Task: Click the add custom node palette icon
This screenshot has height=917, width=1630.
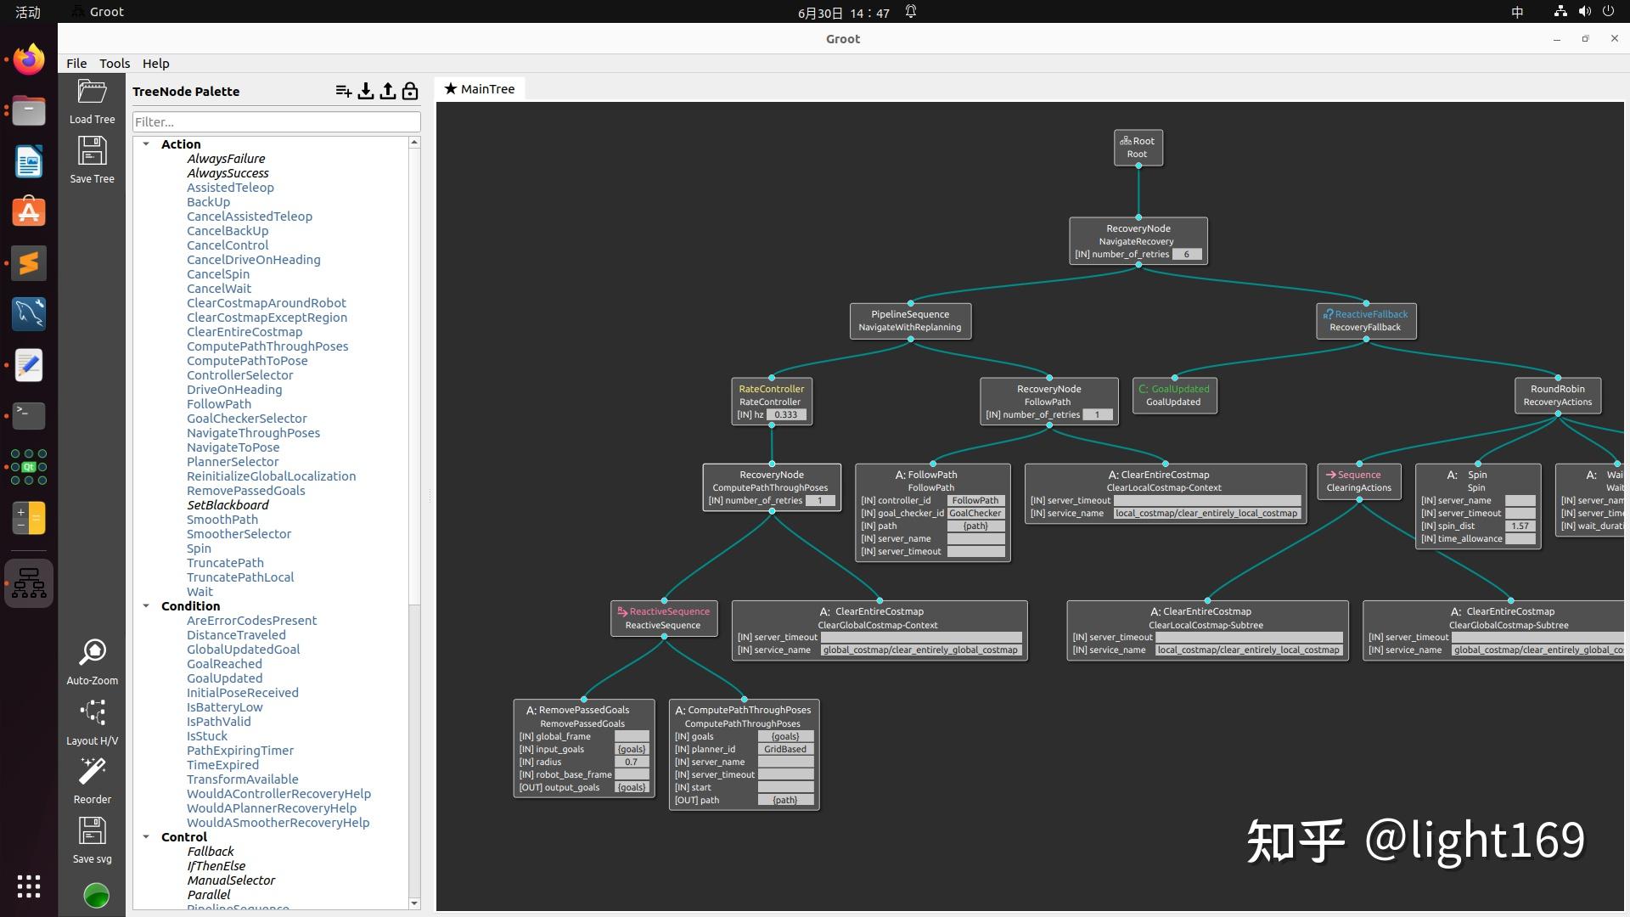Action: (x=343, y=91)
